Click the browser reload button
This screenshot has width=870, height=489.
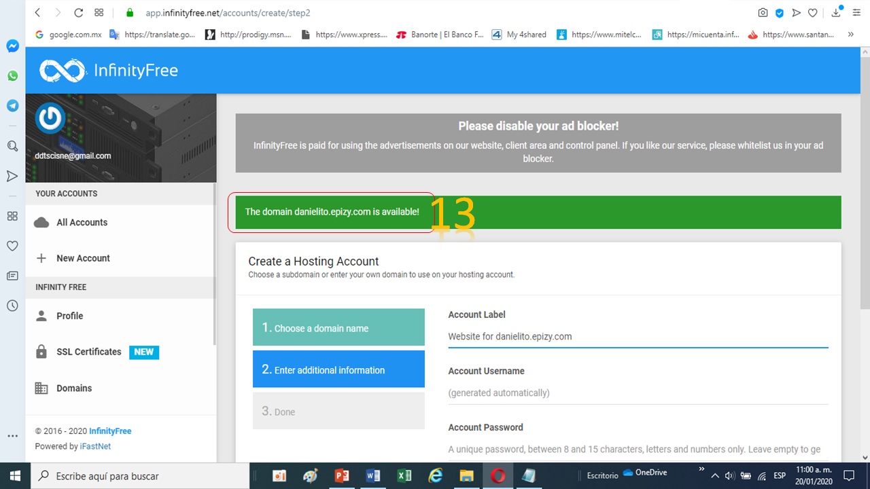(x=78, y=13)
